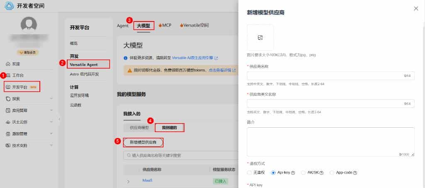Open 云函数 menu item
The height and width of the screenshot is (188, 425).
[76, 105]
